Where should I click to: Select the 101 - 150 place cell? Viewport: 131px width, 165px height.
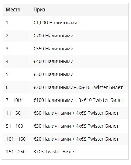click(x=16, y=139)
